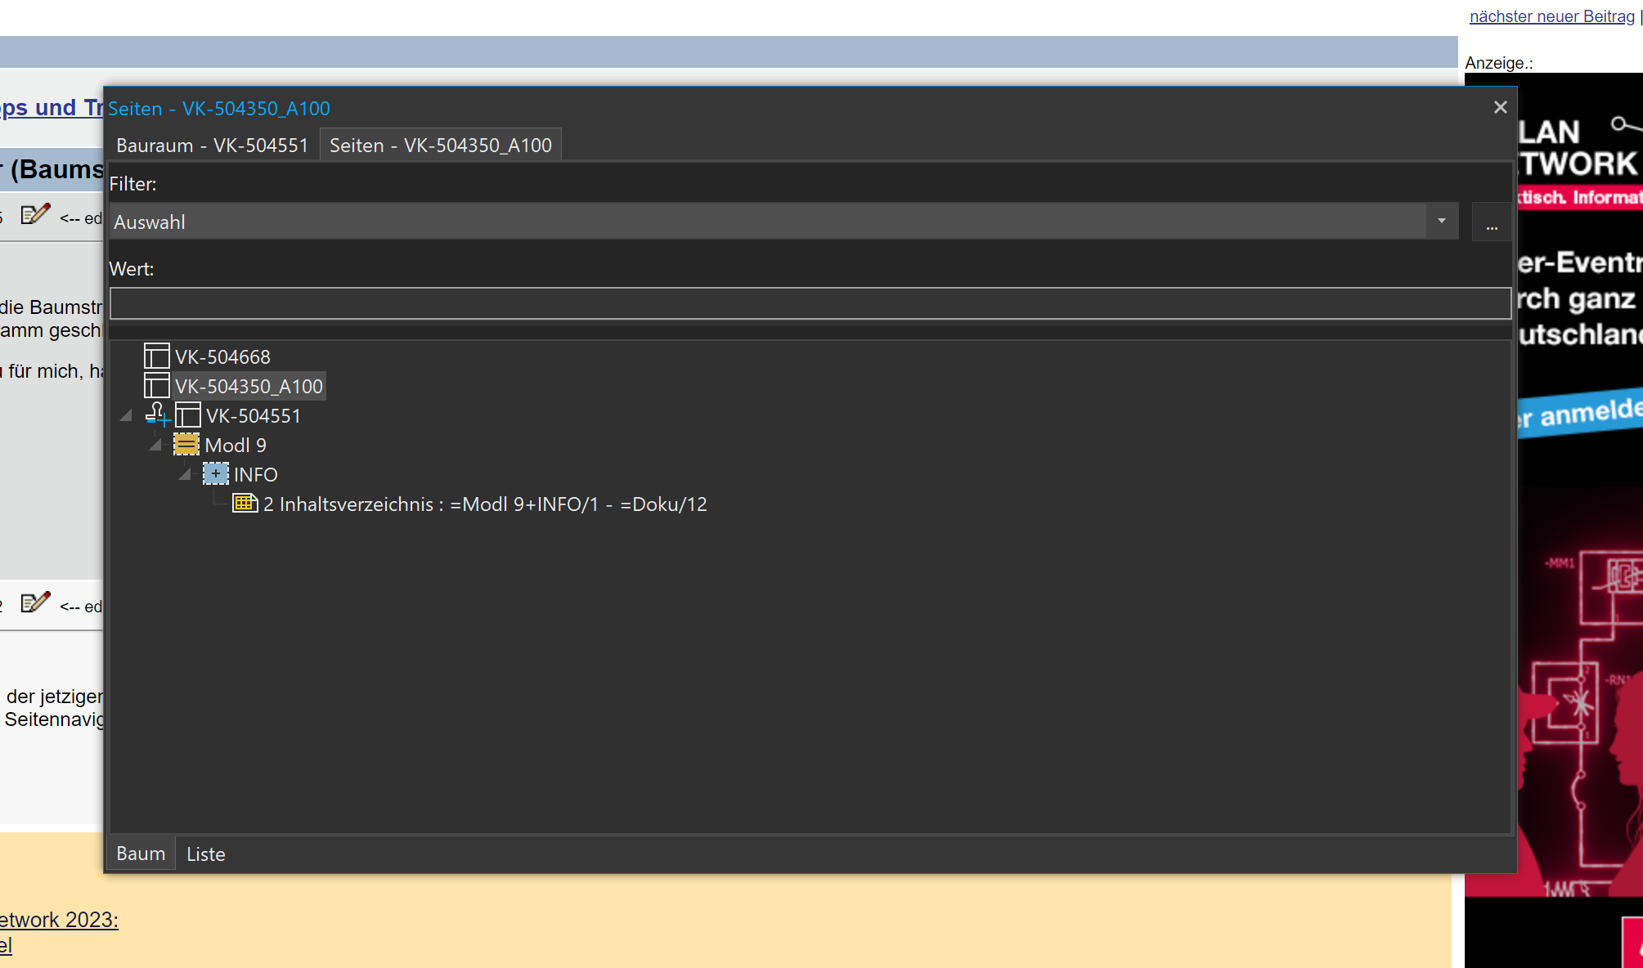
Task: Select the Seiten - VK-504350_A100 tab
Action: [x=441, y=146]
